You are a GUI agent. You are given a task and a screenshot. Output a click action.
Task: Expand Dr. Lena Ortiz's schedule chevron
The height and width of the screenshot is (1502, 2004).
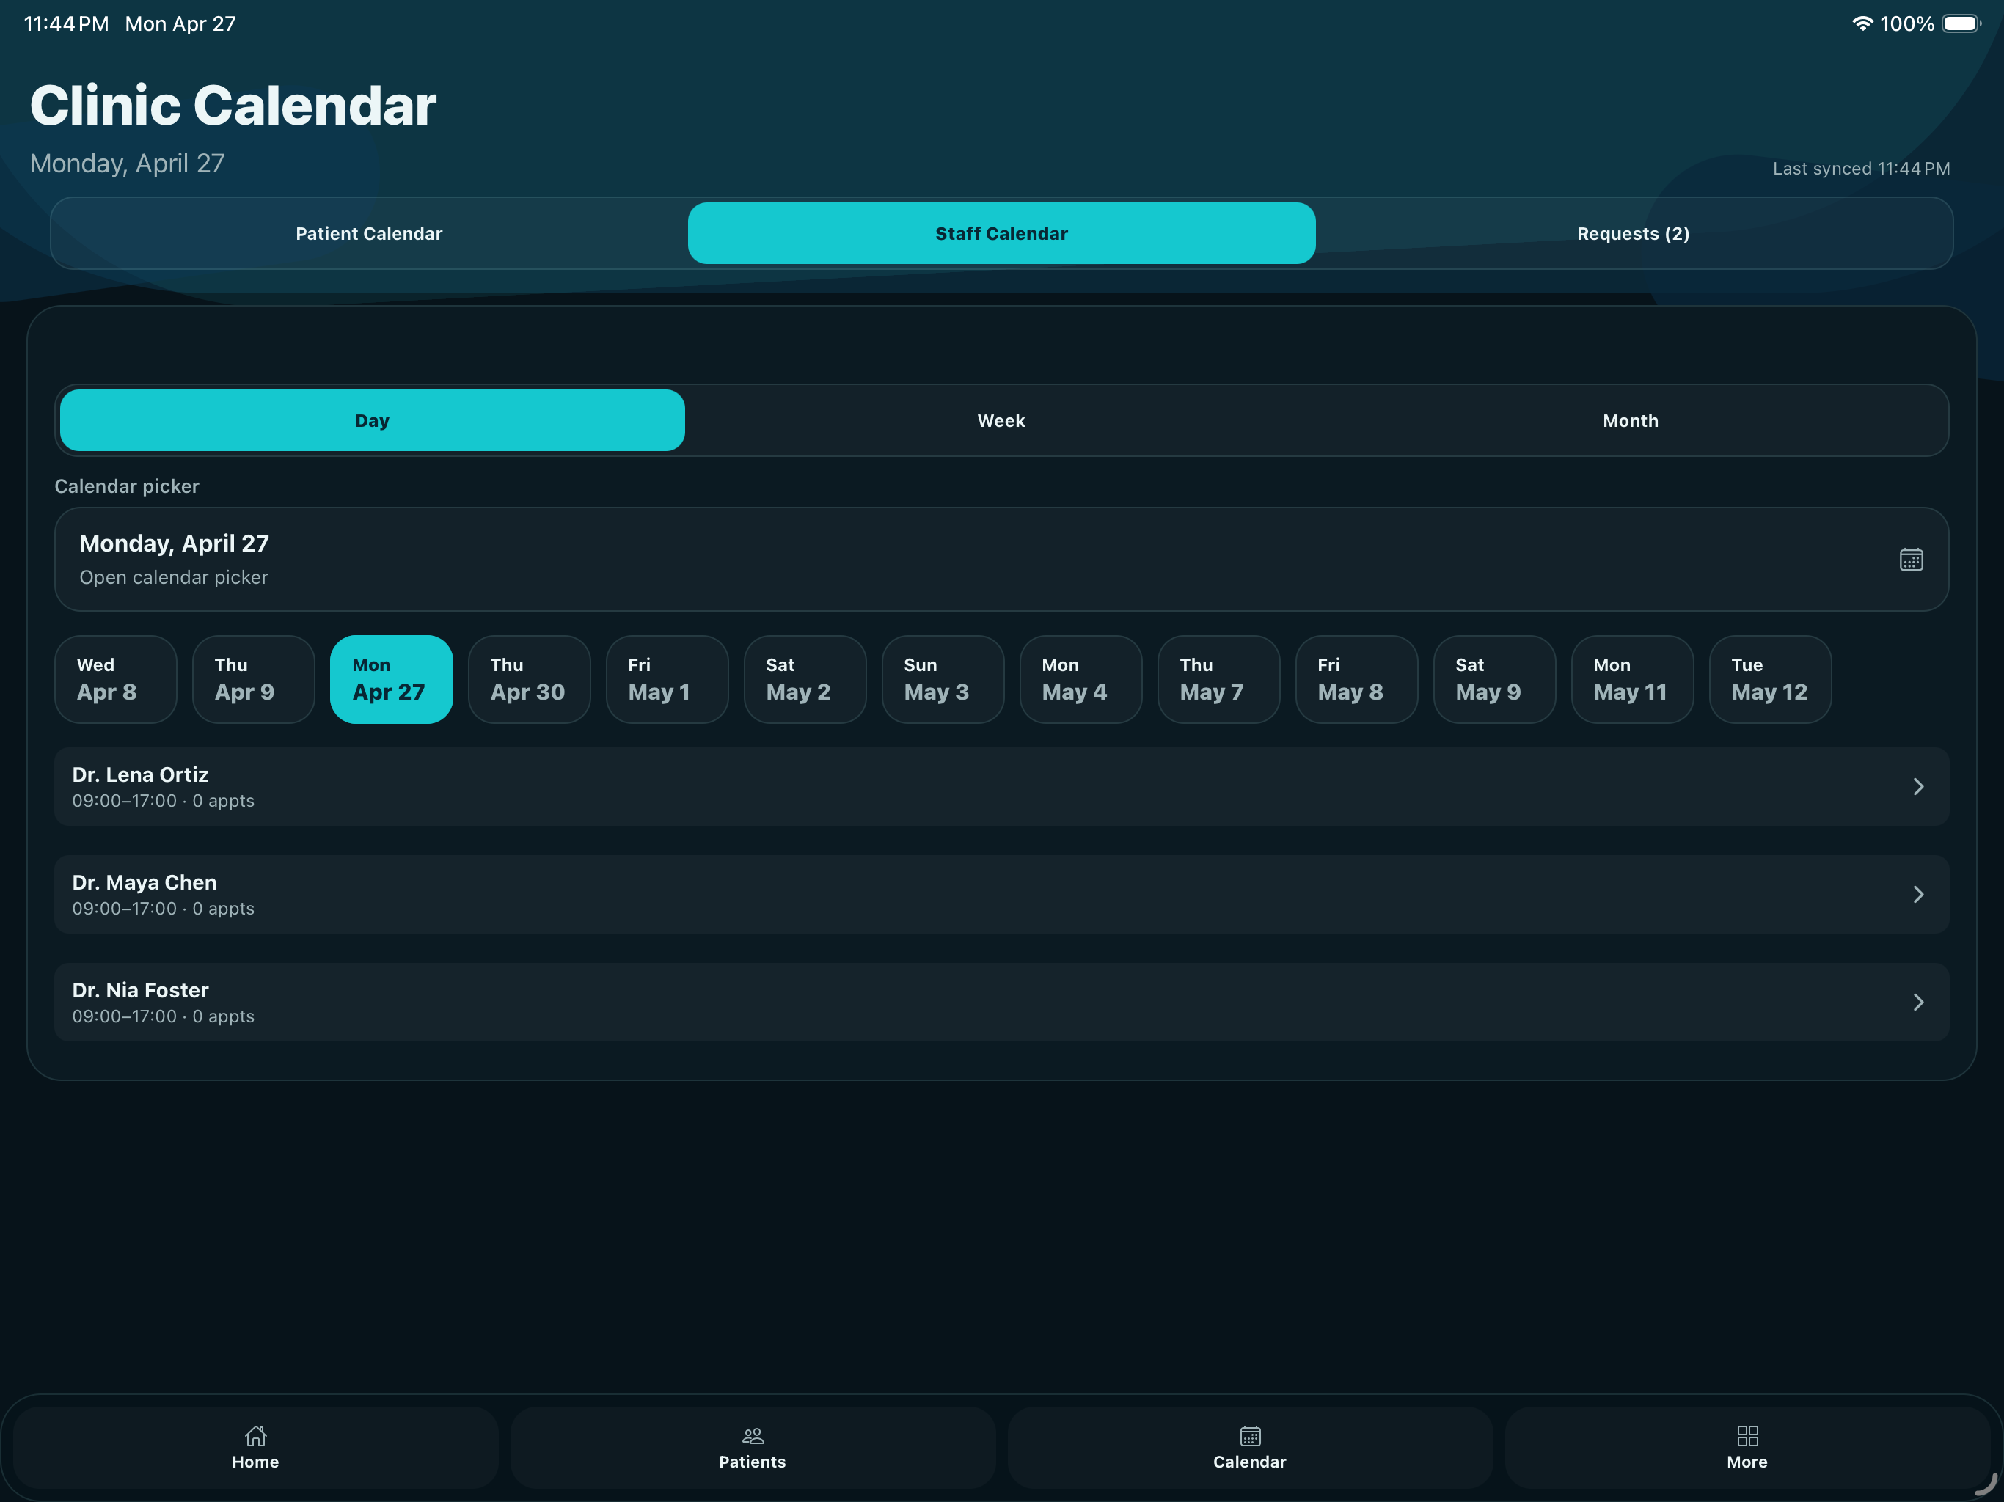(x=1918, y=786)
